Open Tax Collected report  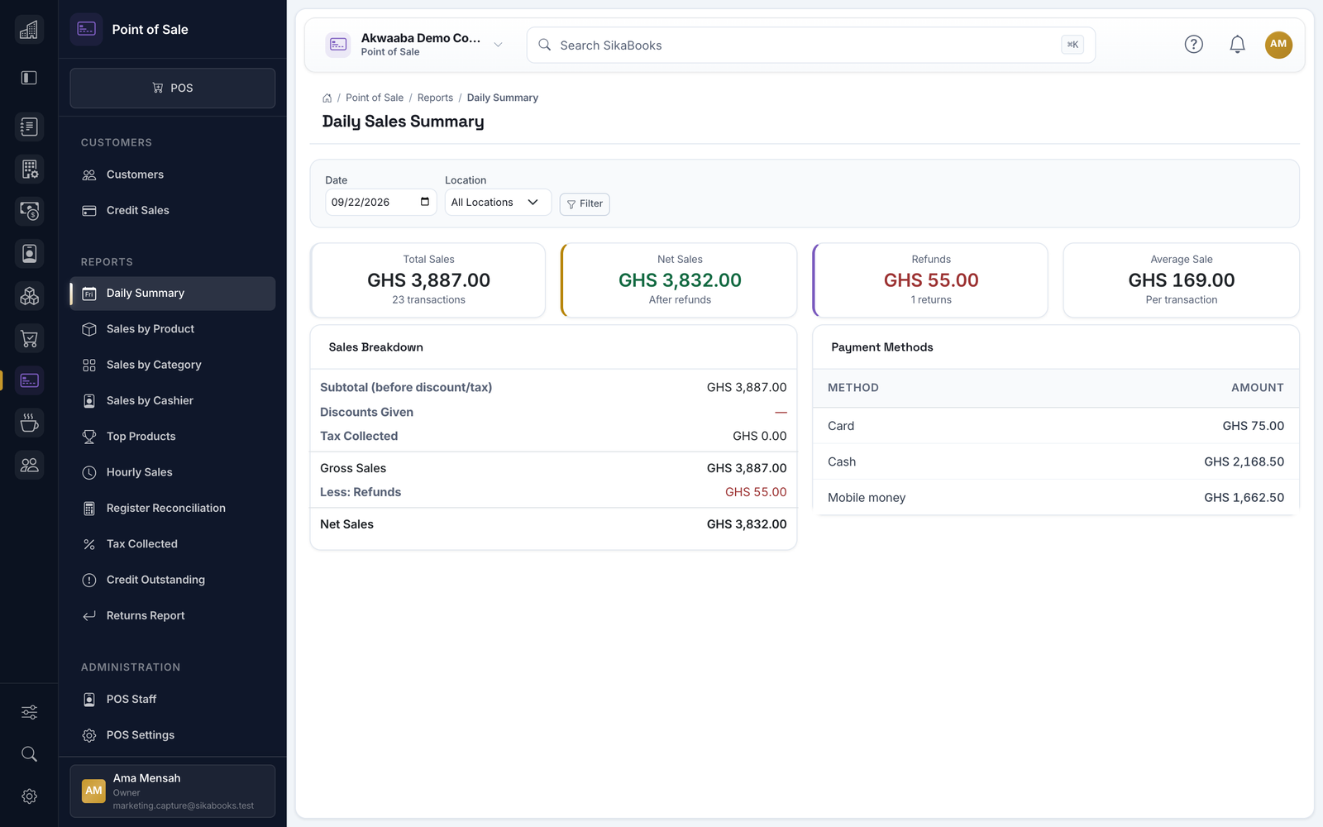click(173, 544)
